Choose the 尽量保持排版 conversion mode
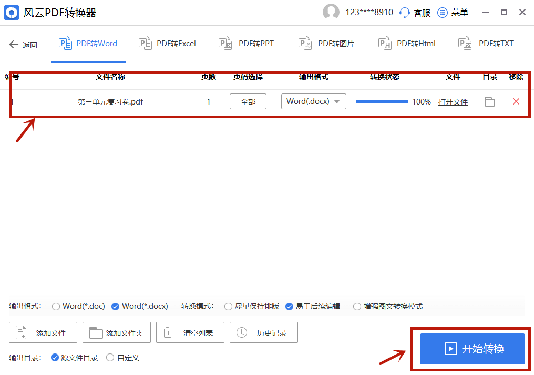The image size is (534, 375). coord(228,307)
